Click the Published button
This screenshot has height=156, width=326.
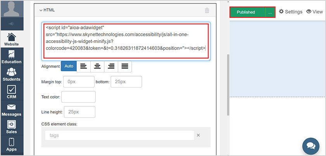pos(248,12)
